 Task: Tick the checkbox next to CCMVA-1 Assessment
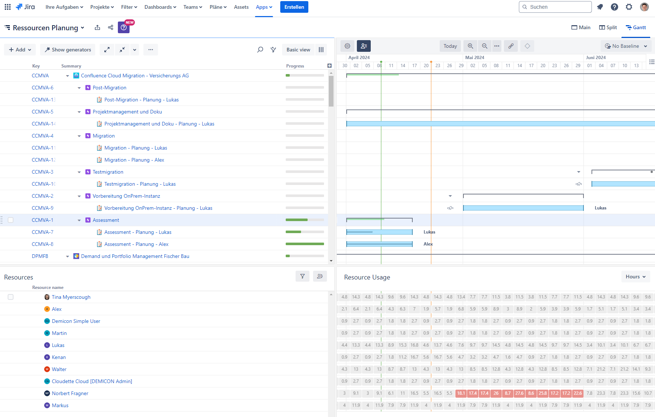pos(11,220)
